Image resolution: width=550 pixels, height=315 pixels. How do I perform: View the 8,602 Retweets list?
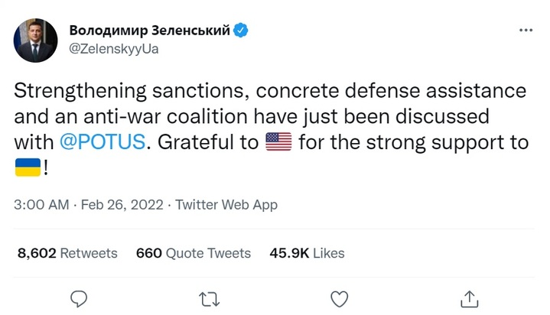pos(67,253)
